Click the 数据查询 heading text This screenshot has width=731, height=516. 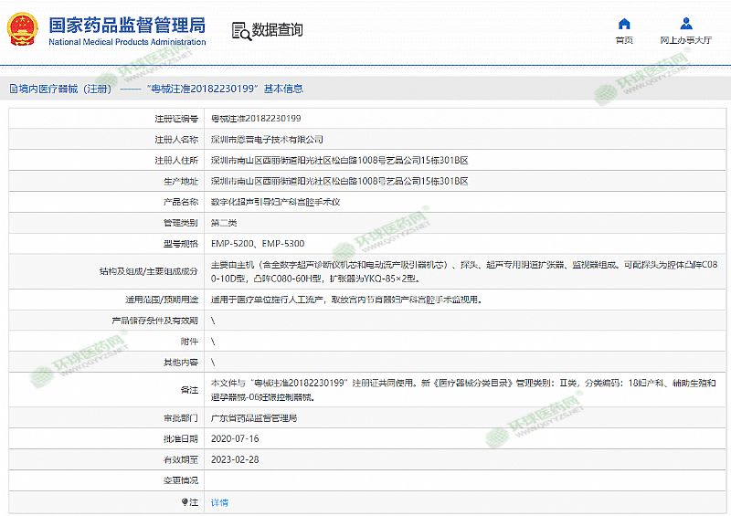click(277, 30)
